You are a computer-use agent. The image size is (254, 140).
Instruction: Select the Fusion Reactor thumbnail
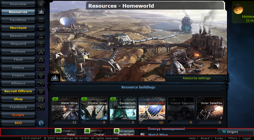click(181, 111)
